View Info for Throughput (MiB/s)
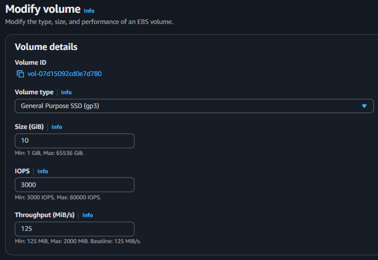378x260 pixels. click(87, 215)
